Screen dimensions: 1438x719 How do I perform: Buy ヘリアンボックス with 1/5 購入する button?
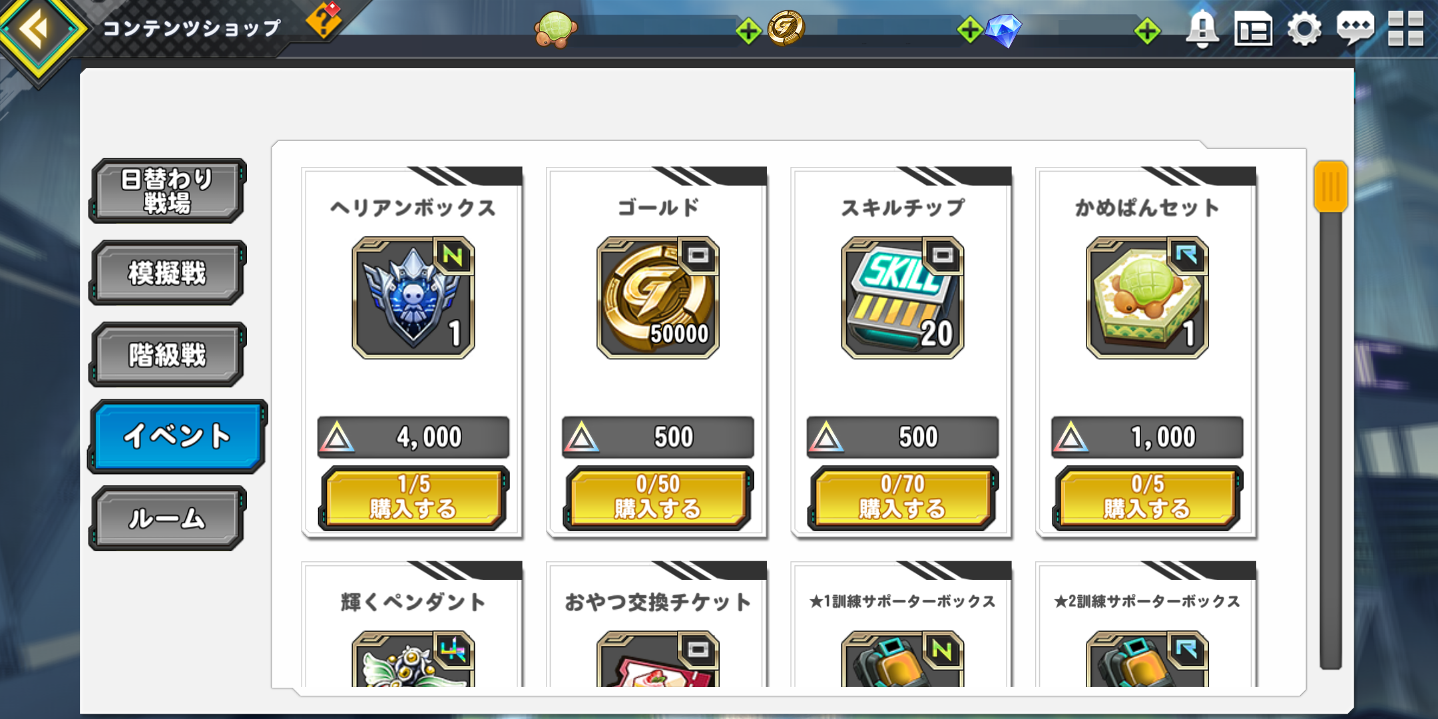pos(413,497)
